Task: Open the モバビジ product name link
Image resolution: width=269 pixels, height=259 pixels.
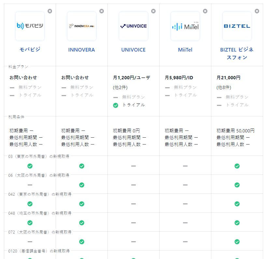Action: tap(30, 50)
